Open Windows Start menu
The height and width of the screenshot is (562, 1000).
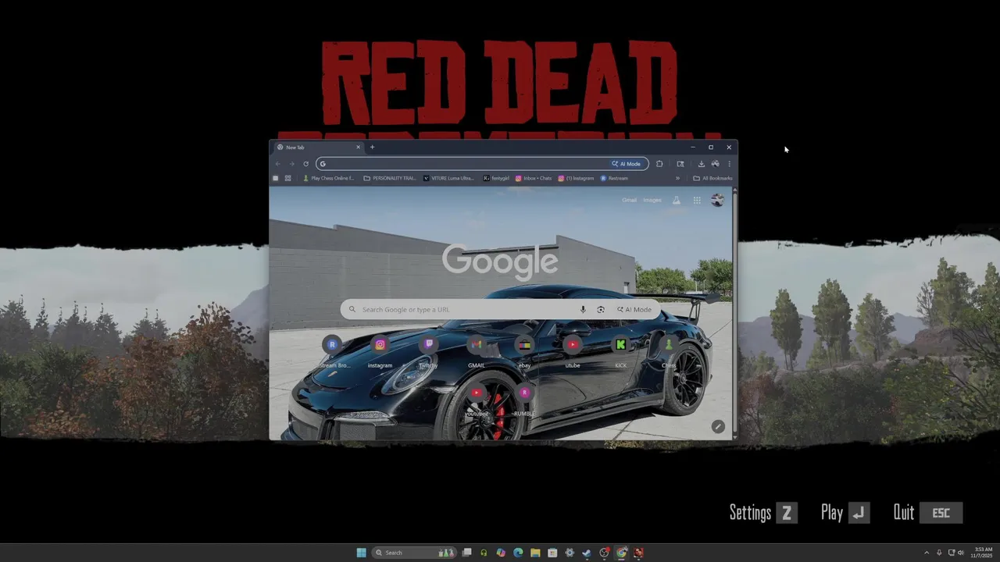pyautogui.click(x=361, y=553)
